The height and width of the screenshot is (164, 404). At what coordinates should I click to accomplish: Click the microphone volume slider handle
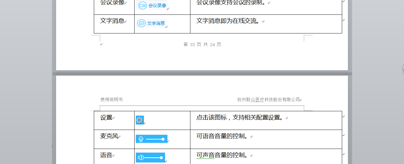[x=163, y=139]
